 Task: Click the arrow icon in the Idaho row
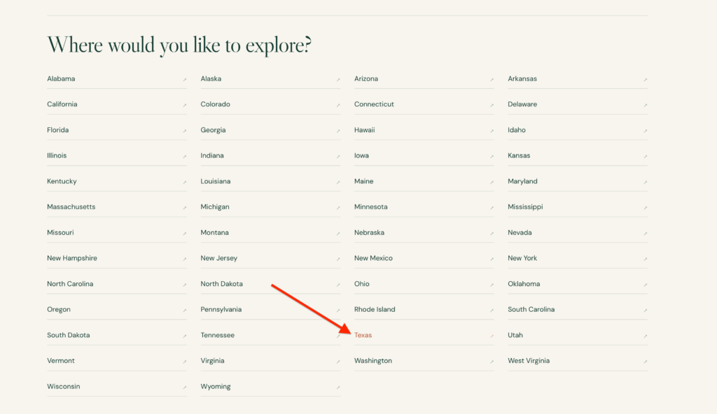coord(646,131)
